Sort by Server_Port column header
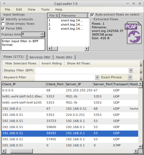 [x=103, y=84]
